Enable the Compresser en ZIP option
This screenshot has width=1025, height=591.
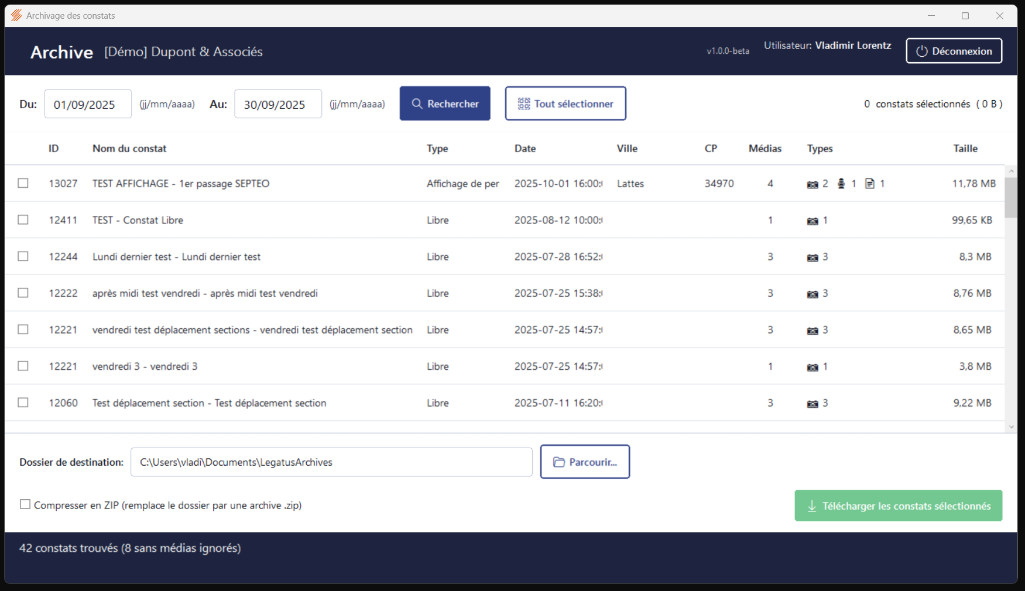pyautogui.click(x=25, y=504)
